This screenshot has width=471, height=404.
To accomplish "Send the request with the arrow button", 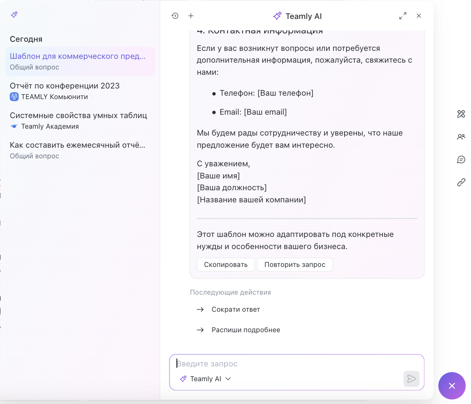I will tap(411, 379).
